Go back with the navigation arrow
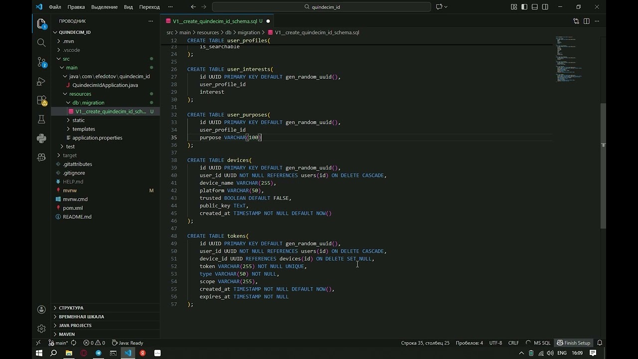This screenshot has height=359, width=638. 193,7
